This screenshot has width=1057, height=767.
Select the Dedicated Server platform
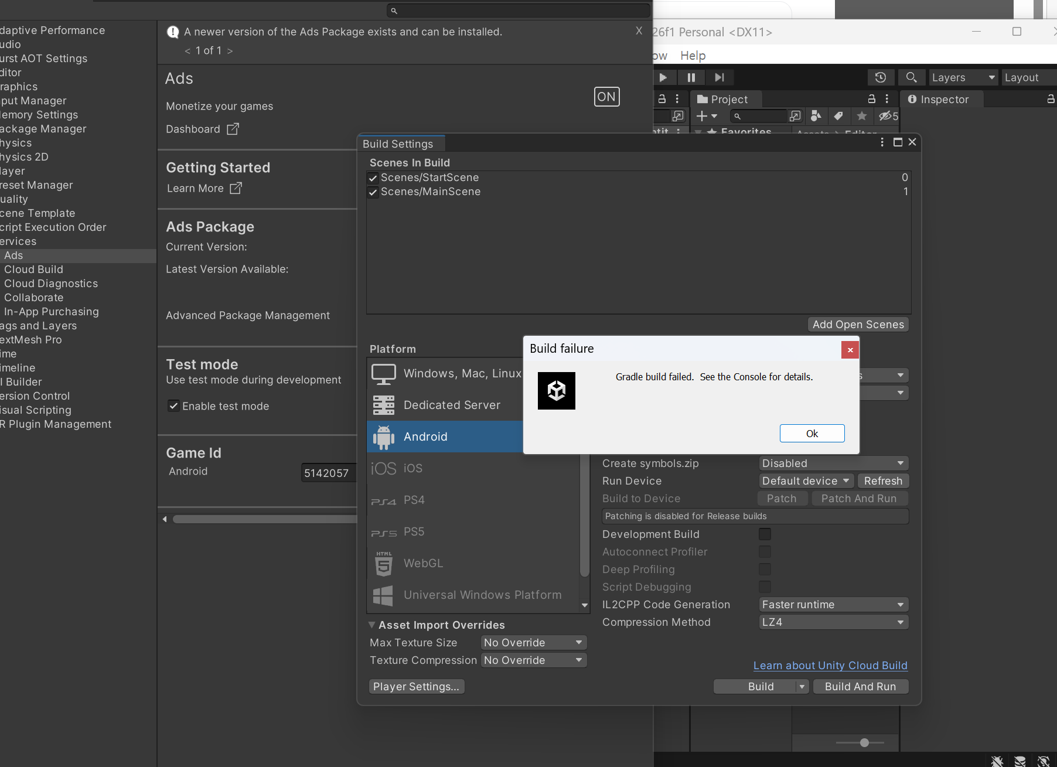[445, 405]
